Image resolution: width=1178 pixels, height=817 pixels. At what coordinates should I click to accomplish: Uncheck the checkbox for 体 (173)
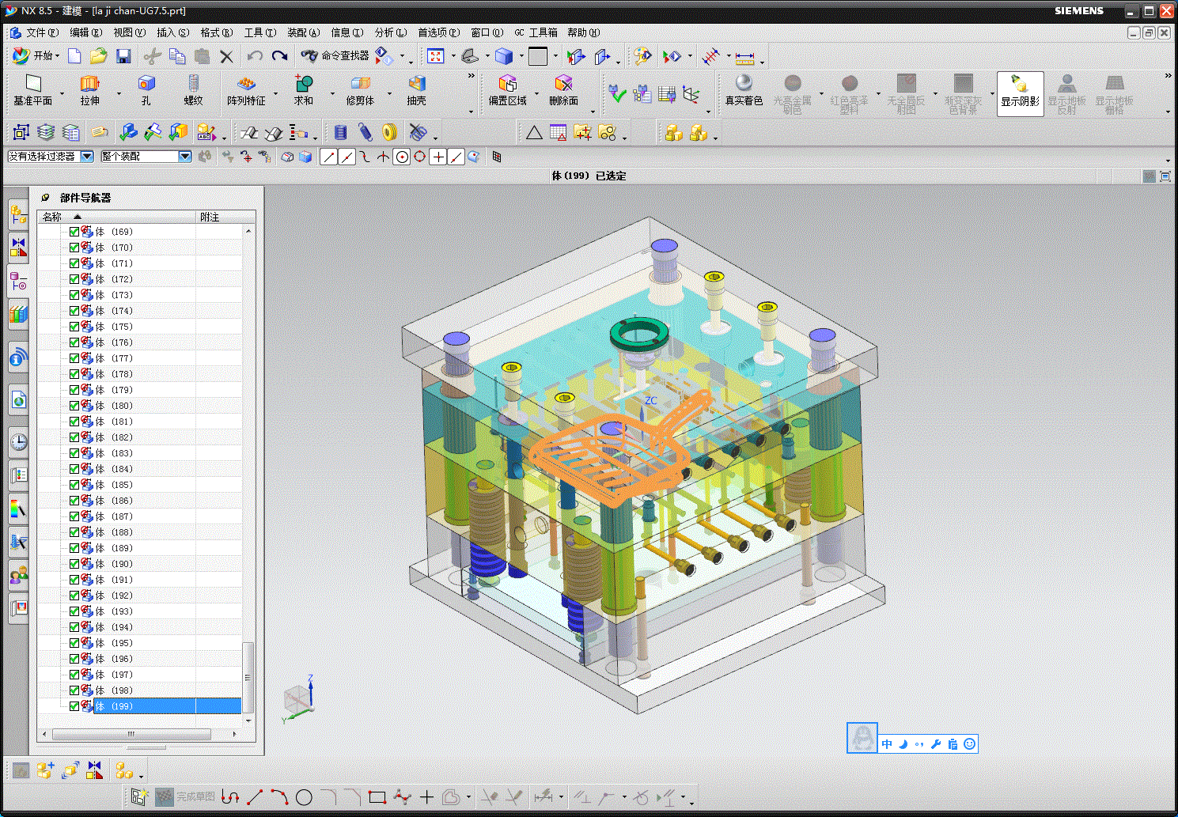pyautogui.click(x=74, y=295)
